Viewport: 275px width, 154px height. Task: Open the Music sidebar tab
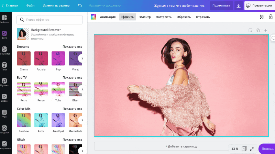[4, 82]
